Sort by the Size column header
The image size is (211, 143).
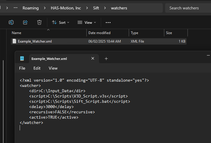[176, 33]
